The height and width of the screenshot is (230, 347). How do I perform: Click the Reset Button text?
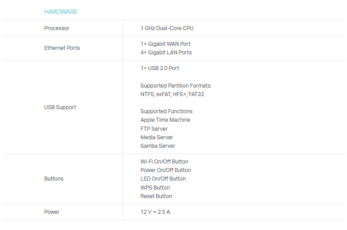point(156,196)
